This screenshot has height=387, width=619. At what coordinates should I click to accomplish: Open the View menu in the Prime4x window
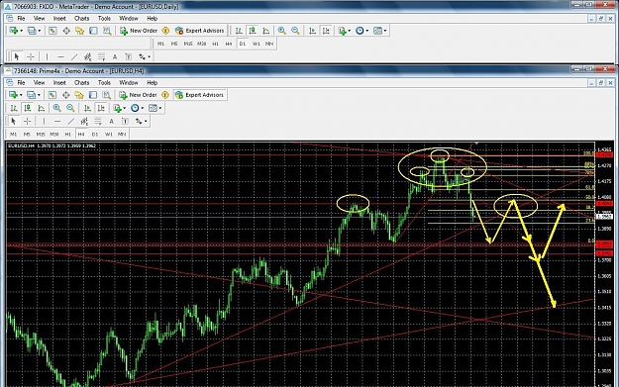pyautogui.click(x=39, y=83)
